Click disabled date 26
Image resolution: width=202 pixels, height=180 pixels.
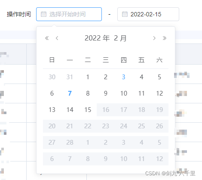(x=159, y=126)
